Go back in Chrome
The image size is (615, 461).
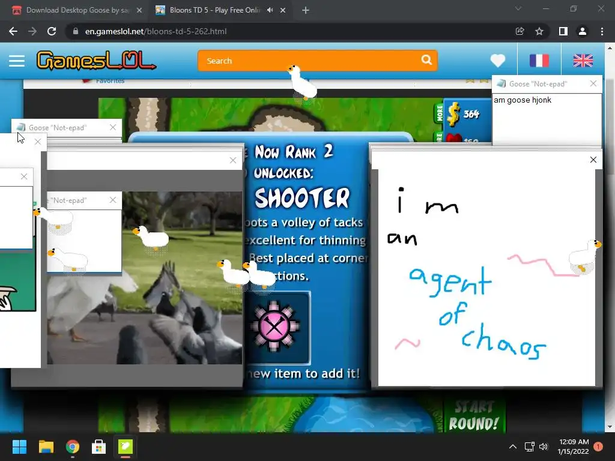pos(13,31)
